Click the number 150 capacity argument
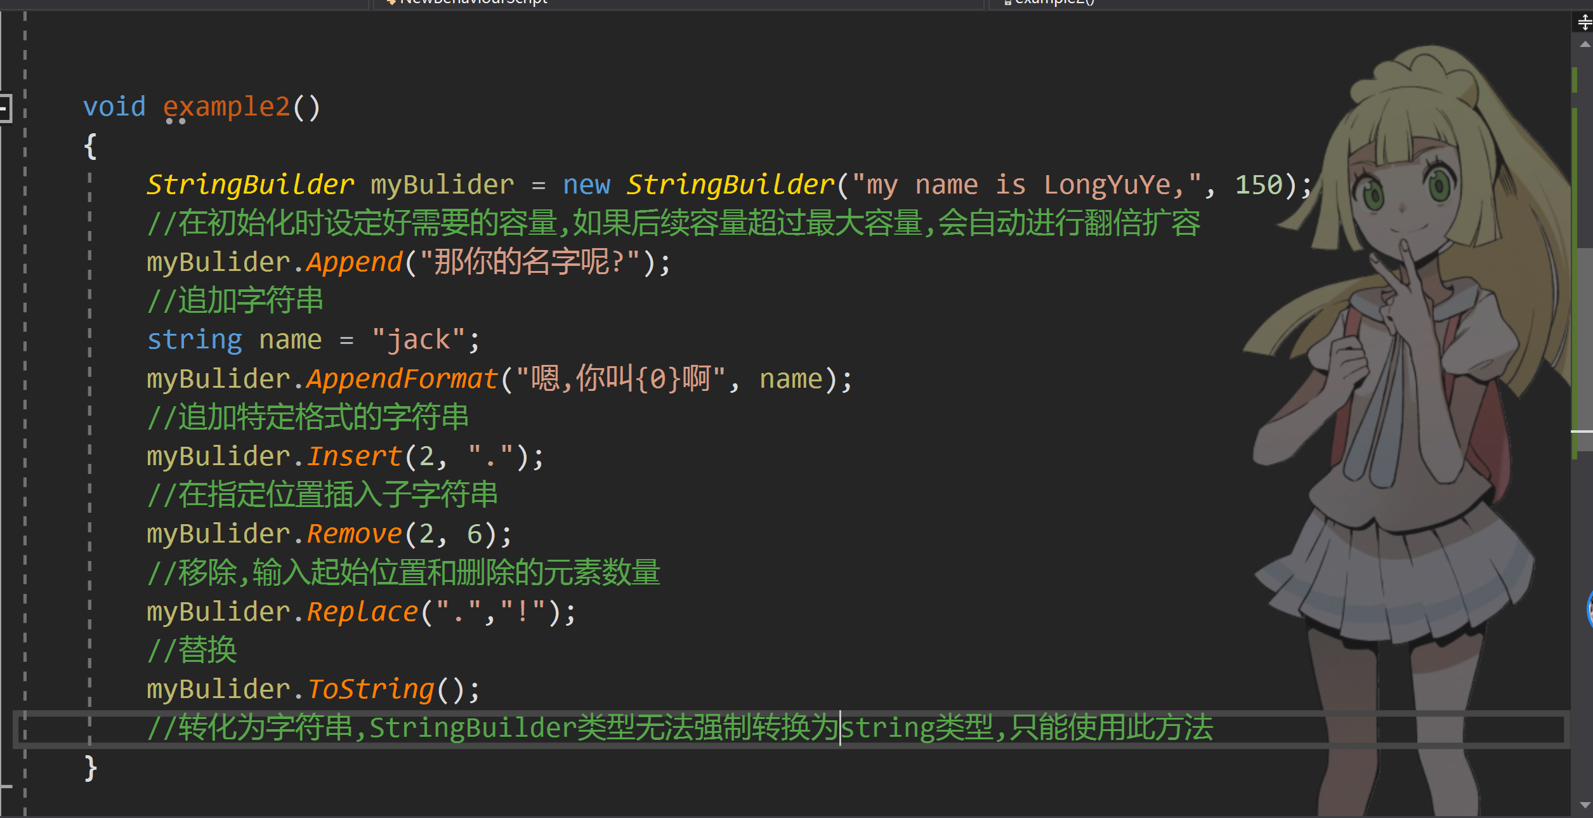Screen dimensions: 1593x818 coord(1258,185)
